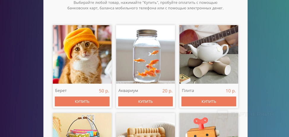Click the Плита product name
Viewport: 289px width, 137px height.
click(188, 91)
